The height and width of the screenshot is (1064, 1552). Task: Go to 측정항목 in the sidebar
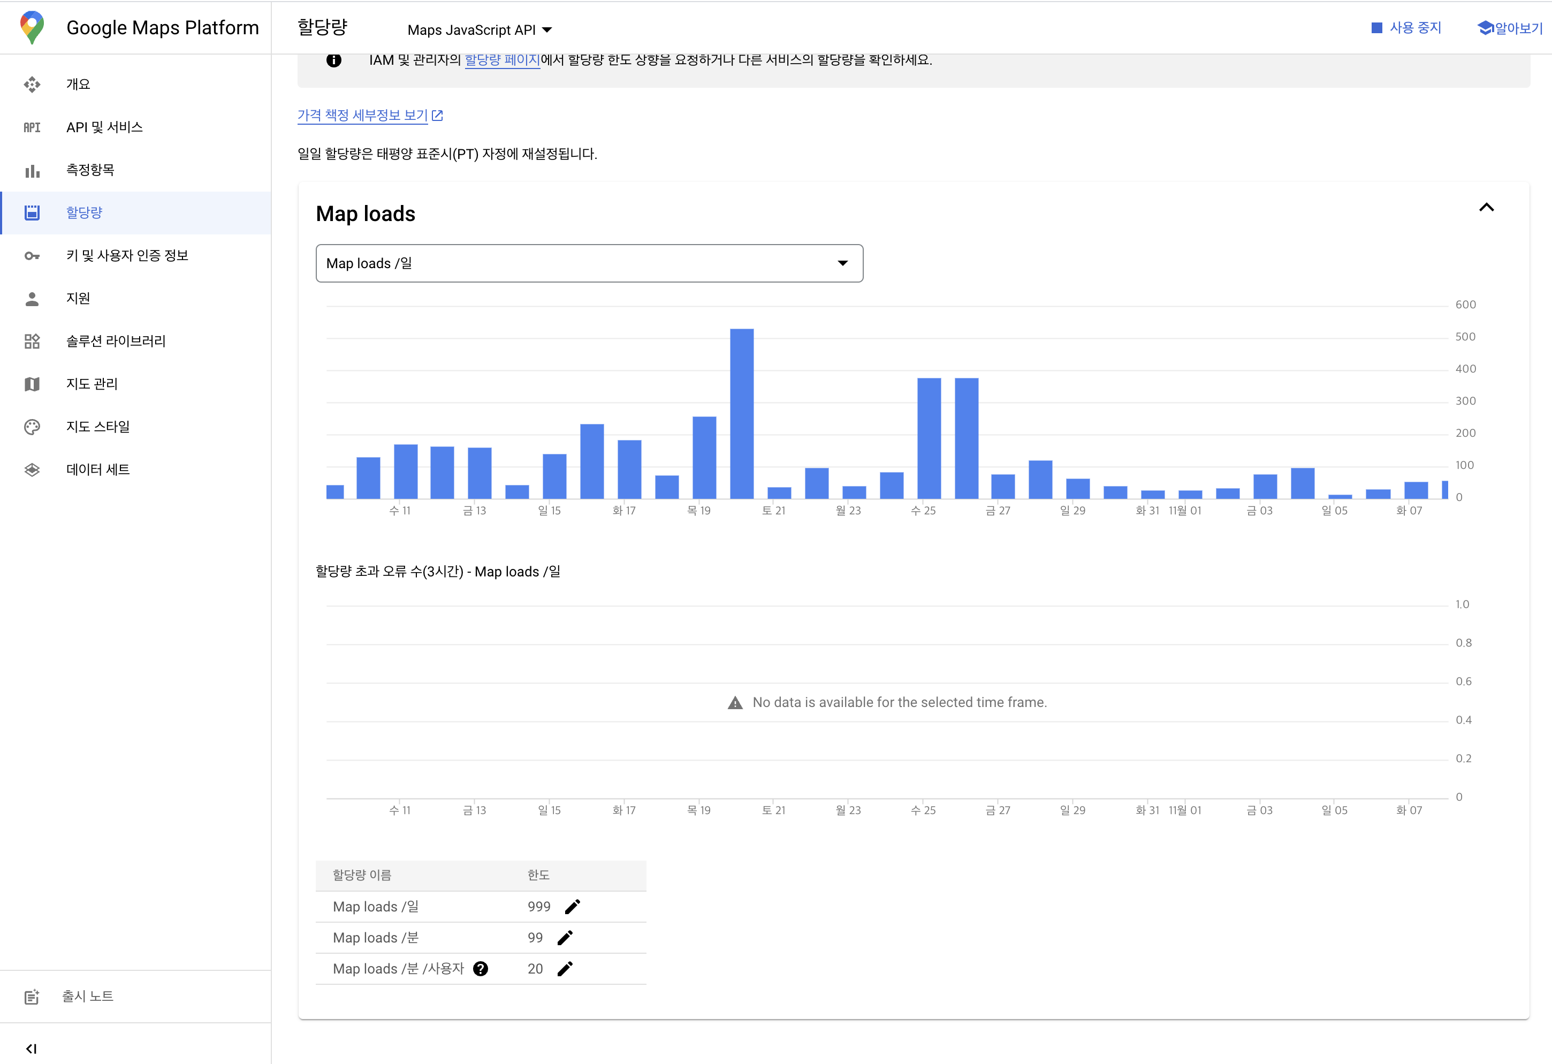click(90, 170)
